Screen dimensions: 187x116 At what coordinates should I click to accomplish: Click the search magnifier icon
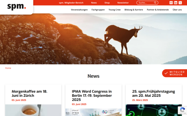[155, 2]
